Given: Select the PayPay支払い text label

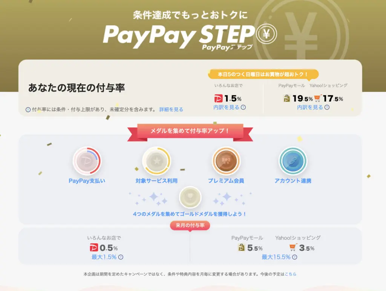Looking at the screenshot, I should tap(87, 181).
